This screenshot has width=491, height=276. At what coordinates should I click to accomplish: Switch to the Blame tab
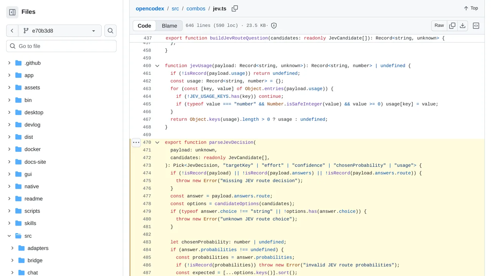(x=170, y=26)
